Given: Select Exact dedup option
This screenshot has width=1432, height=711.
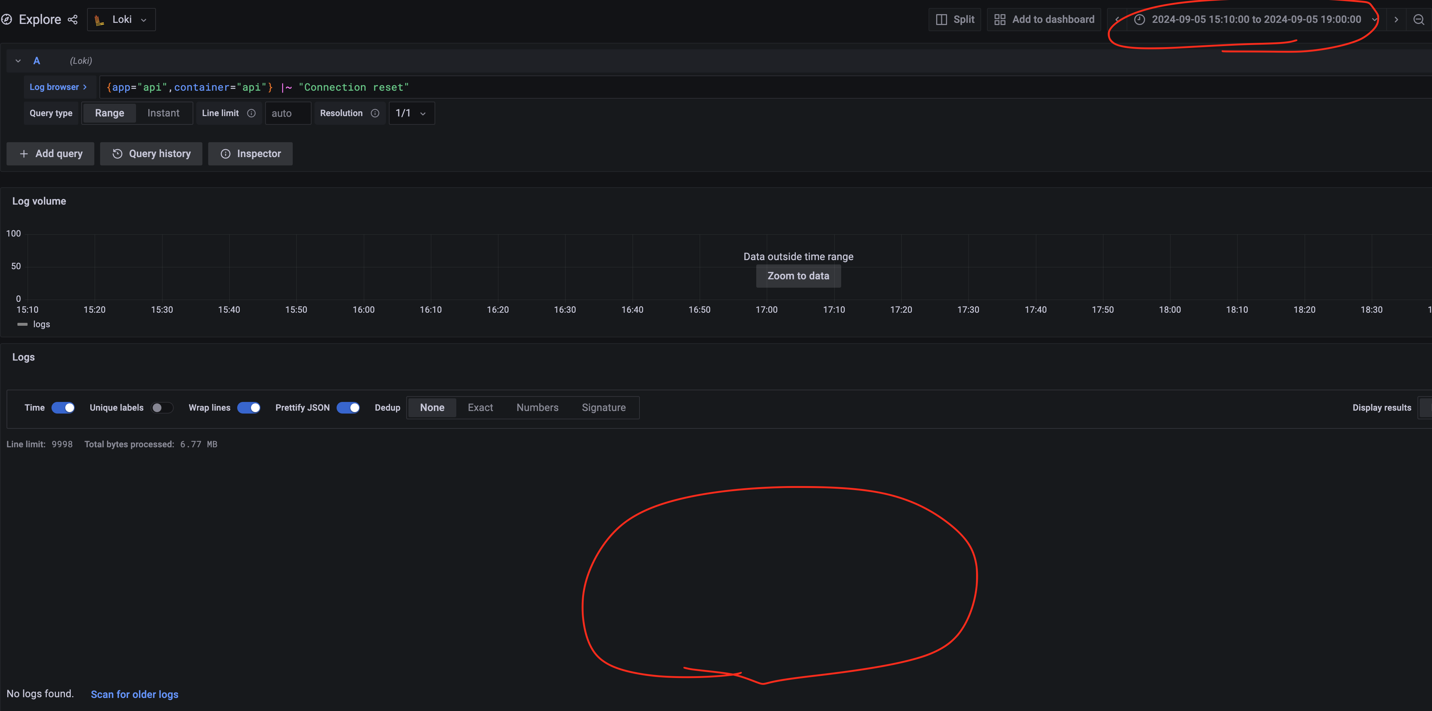Looking at the screenshot, I should pyautogui.click(x=480, y=407).
